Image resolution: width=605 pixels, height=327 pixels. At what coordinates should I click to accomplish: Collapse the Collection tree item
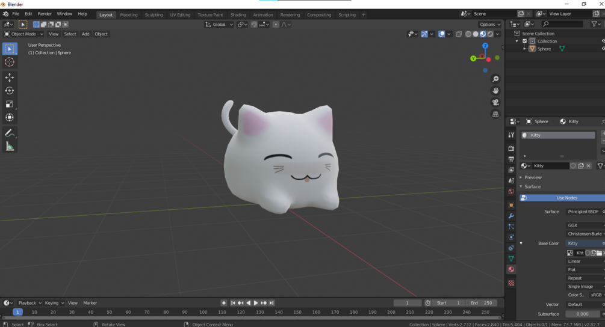click(517, 41)
